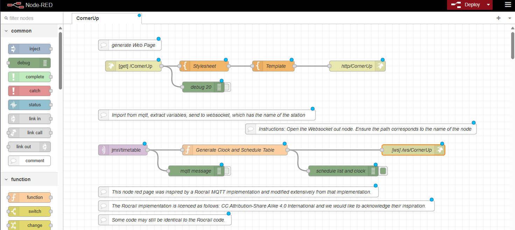Image resolution: width=515 pixels, height=230 pixels.
Task: Click the catch node in the sidebar palette
Action: (x=30, y=91)
